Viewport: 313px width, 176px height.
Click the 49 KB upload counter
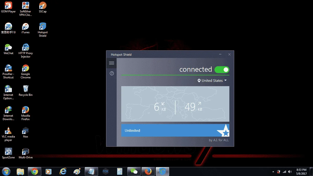click(193, 107)
